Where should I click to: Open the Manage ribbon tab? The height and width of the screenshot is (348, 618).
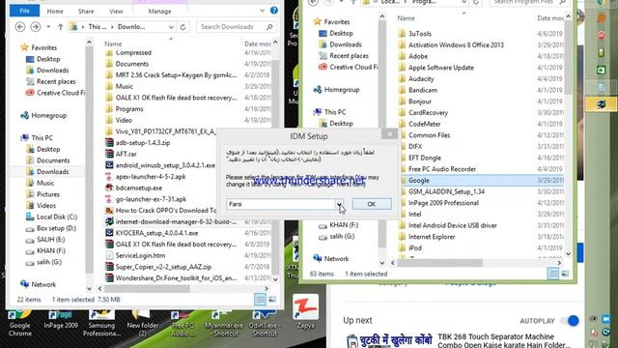[x=159, y=12]
